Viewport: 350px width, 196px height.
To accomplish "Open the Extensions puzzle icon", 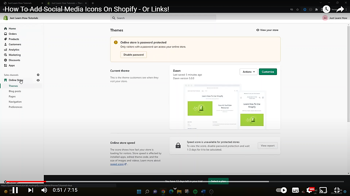I will [x=316, y=9].
